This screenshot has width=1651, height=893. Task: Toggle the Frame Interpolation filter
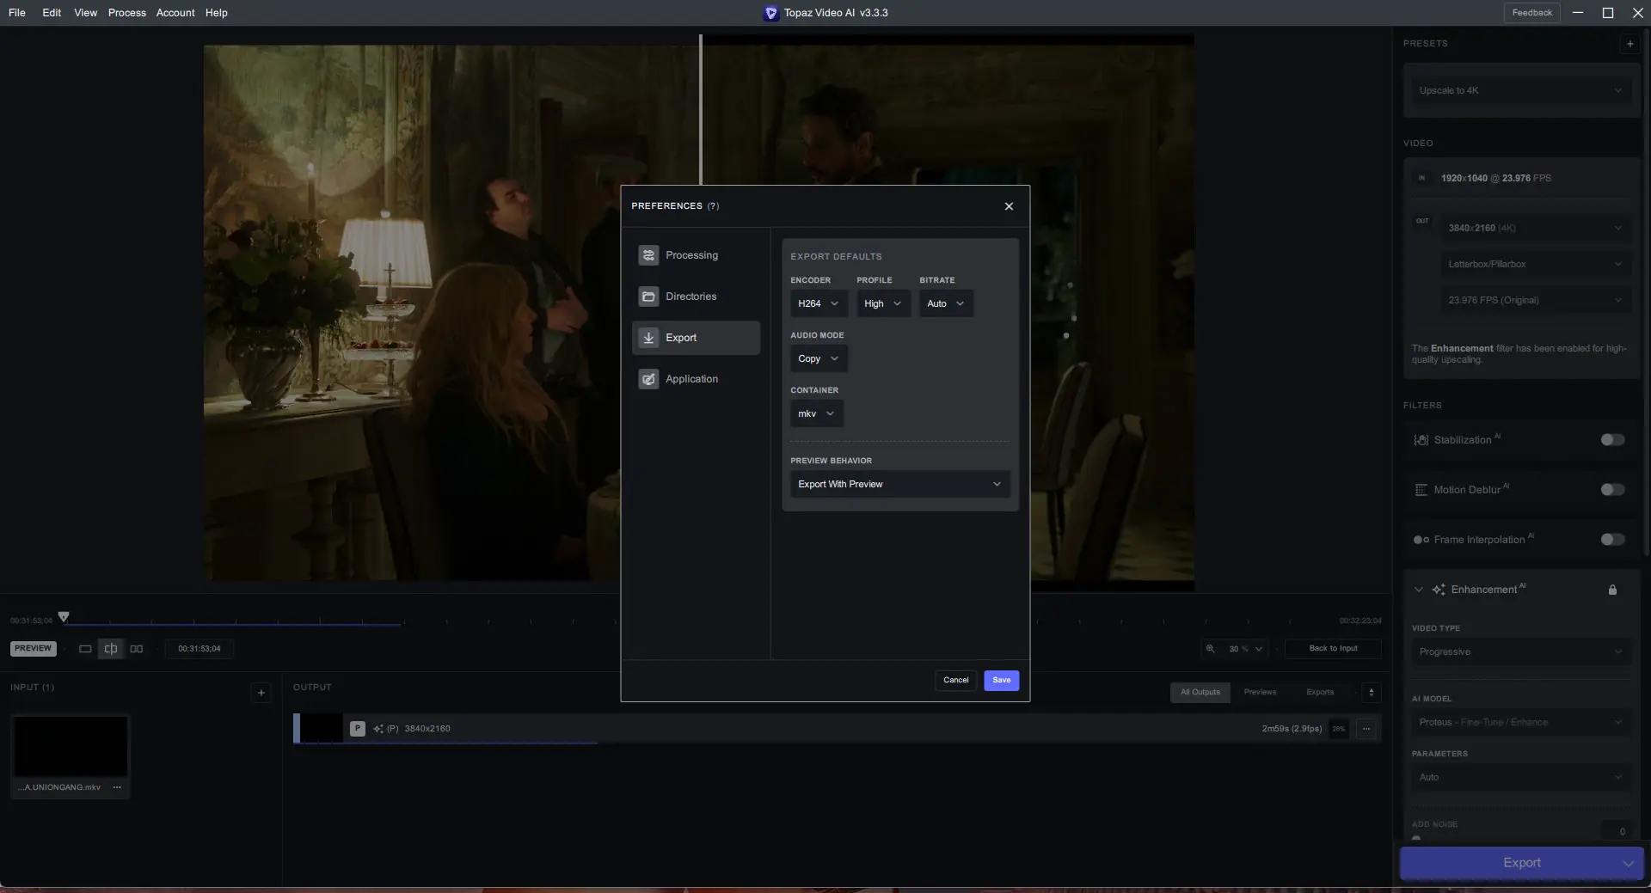pyautogui.click(x=1612, y=540)
